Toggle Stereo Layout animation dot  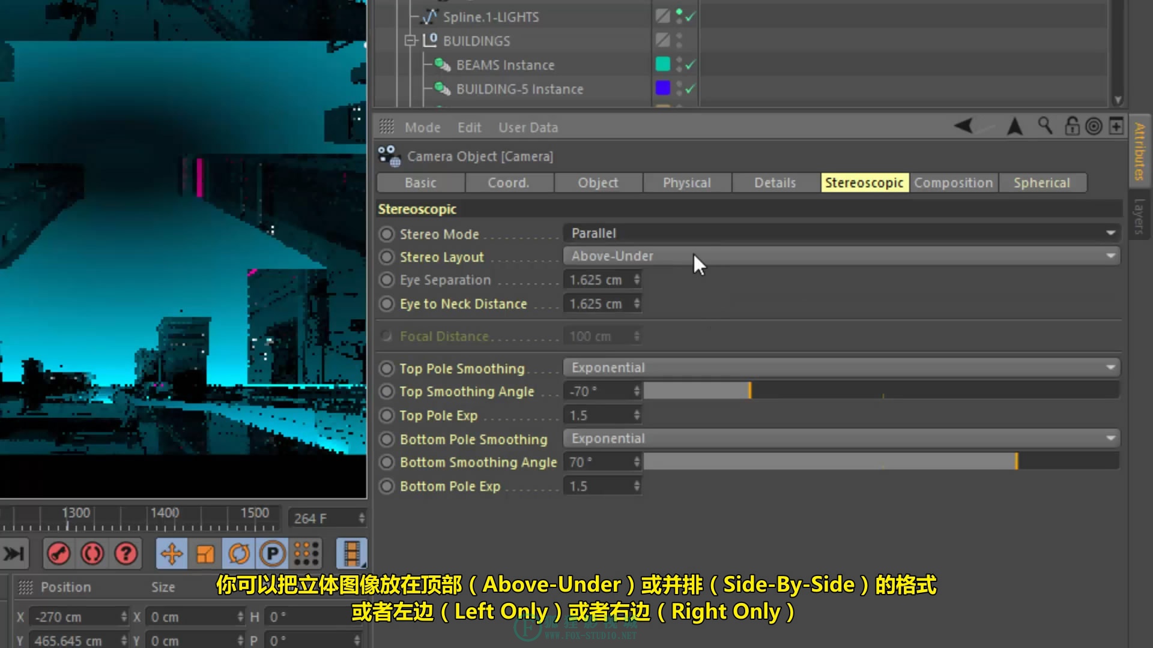pyautogui.click(x=387, y=257)
